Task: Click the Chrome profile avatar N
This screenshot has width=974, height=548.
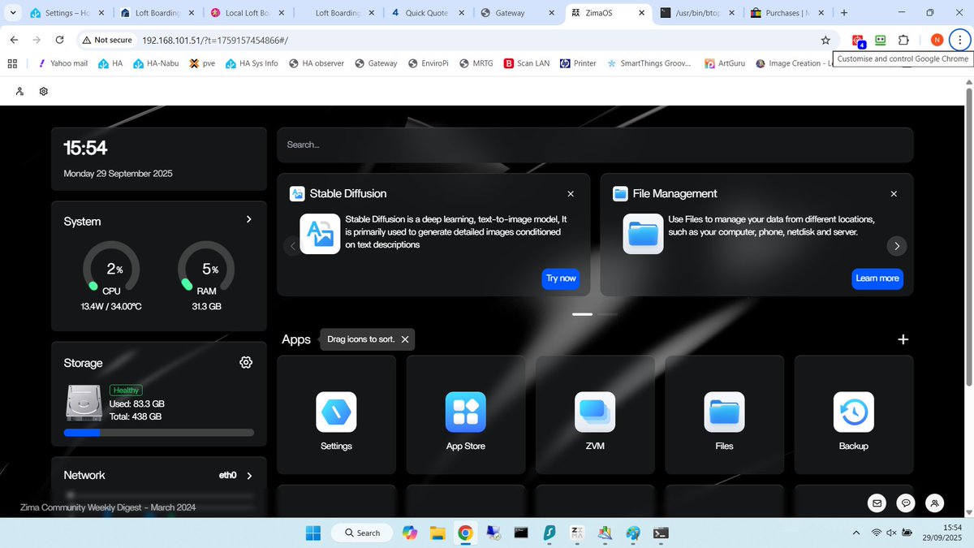Action: [x=937, y=40]
